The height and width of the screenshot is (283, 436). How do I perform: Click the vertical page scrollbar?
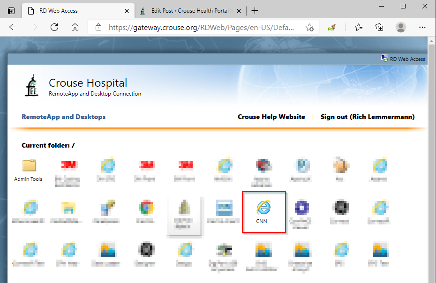click(432, 141)
